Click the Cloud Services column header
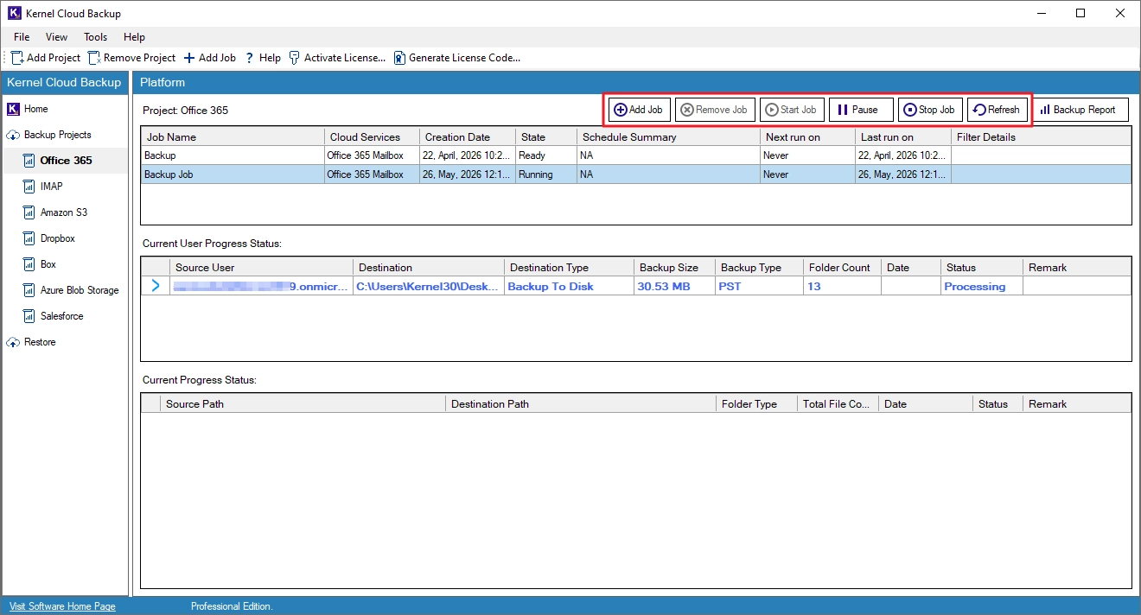Viewport: 1141px width, 615px height. pyautogui.click(x=372, y=136)
